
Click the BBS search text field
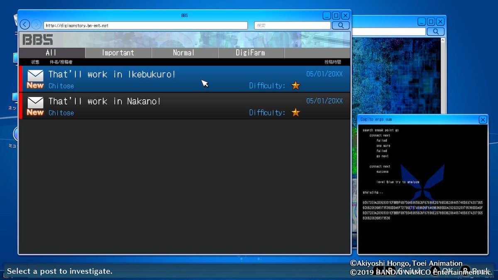[x=293, y=25]
